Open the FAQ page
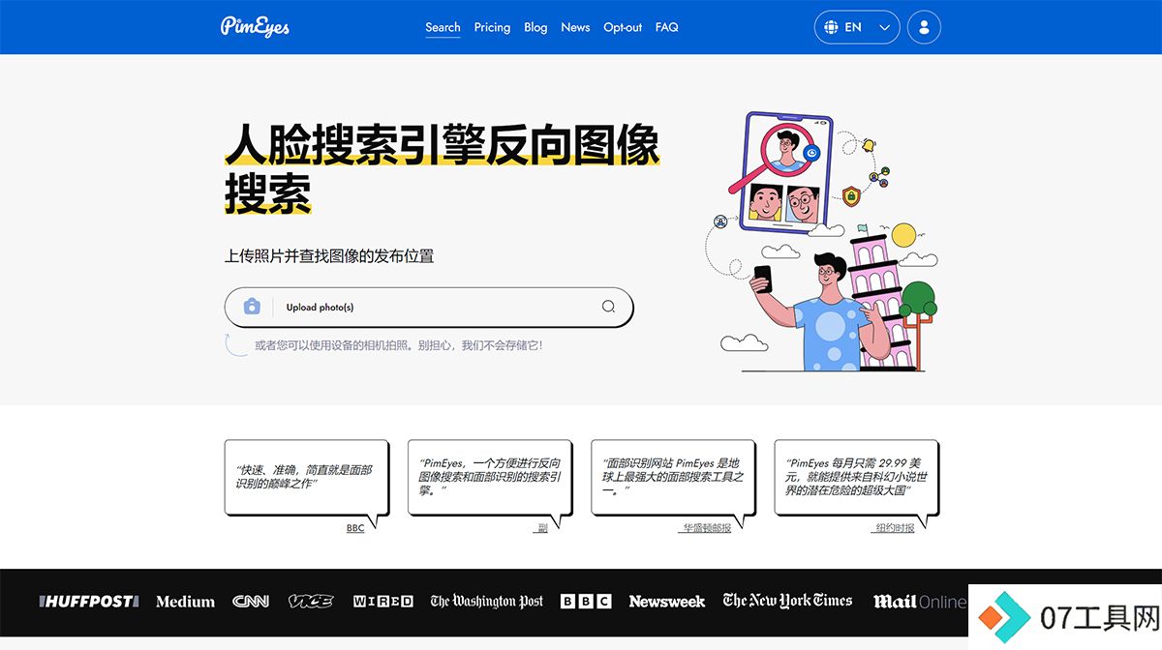Image resolution: width=1162 pixels, height=650 pixels. (666, 27)
